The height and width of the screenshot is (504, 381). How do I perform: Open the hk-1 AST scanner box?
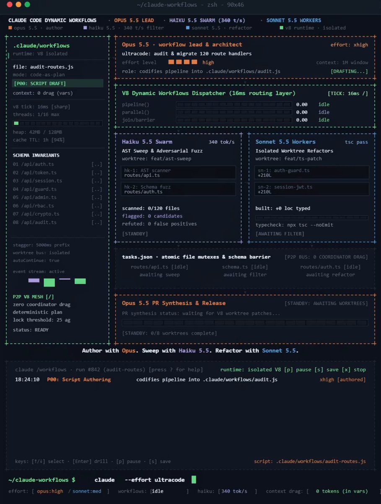tap(178, 173)
